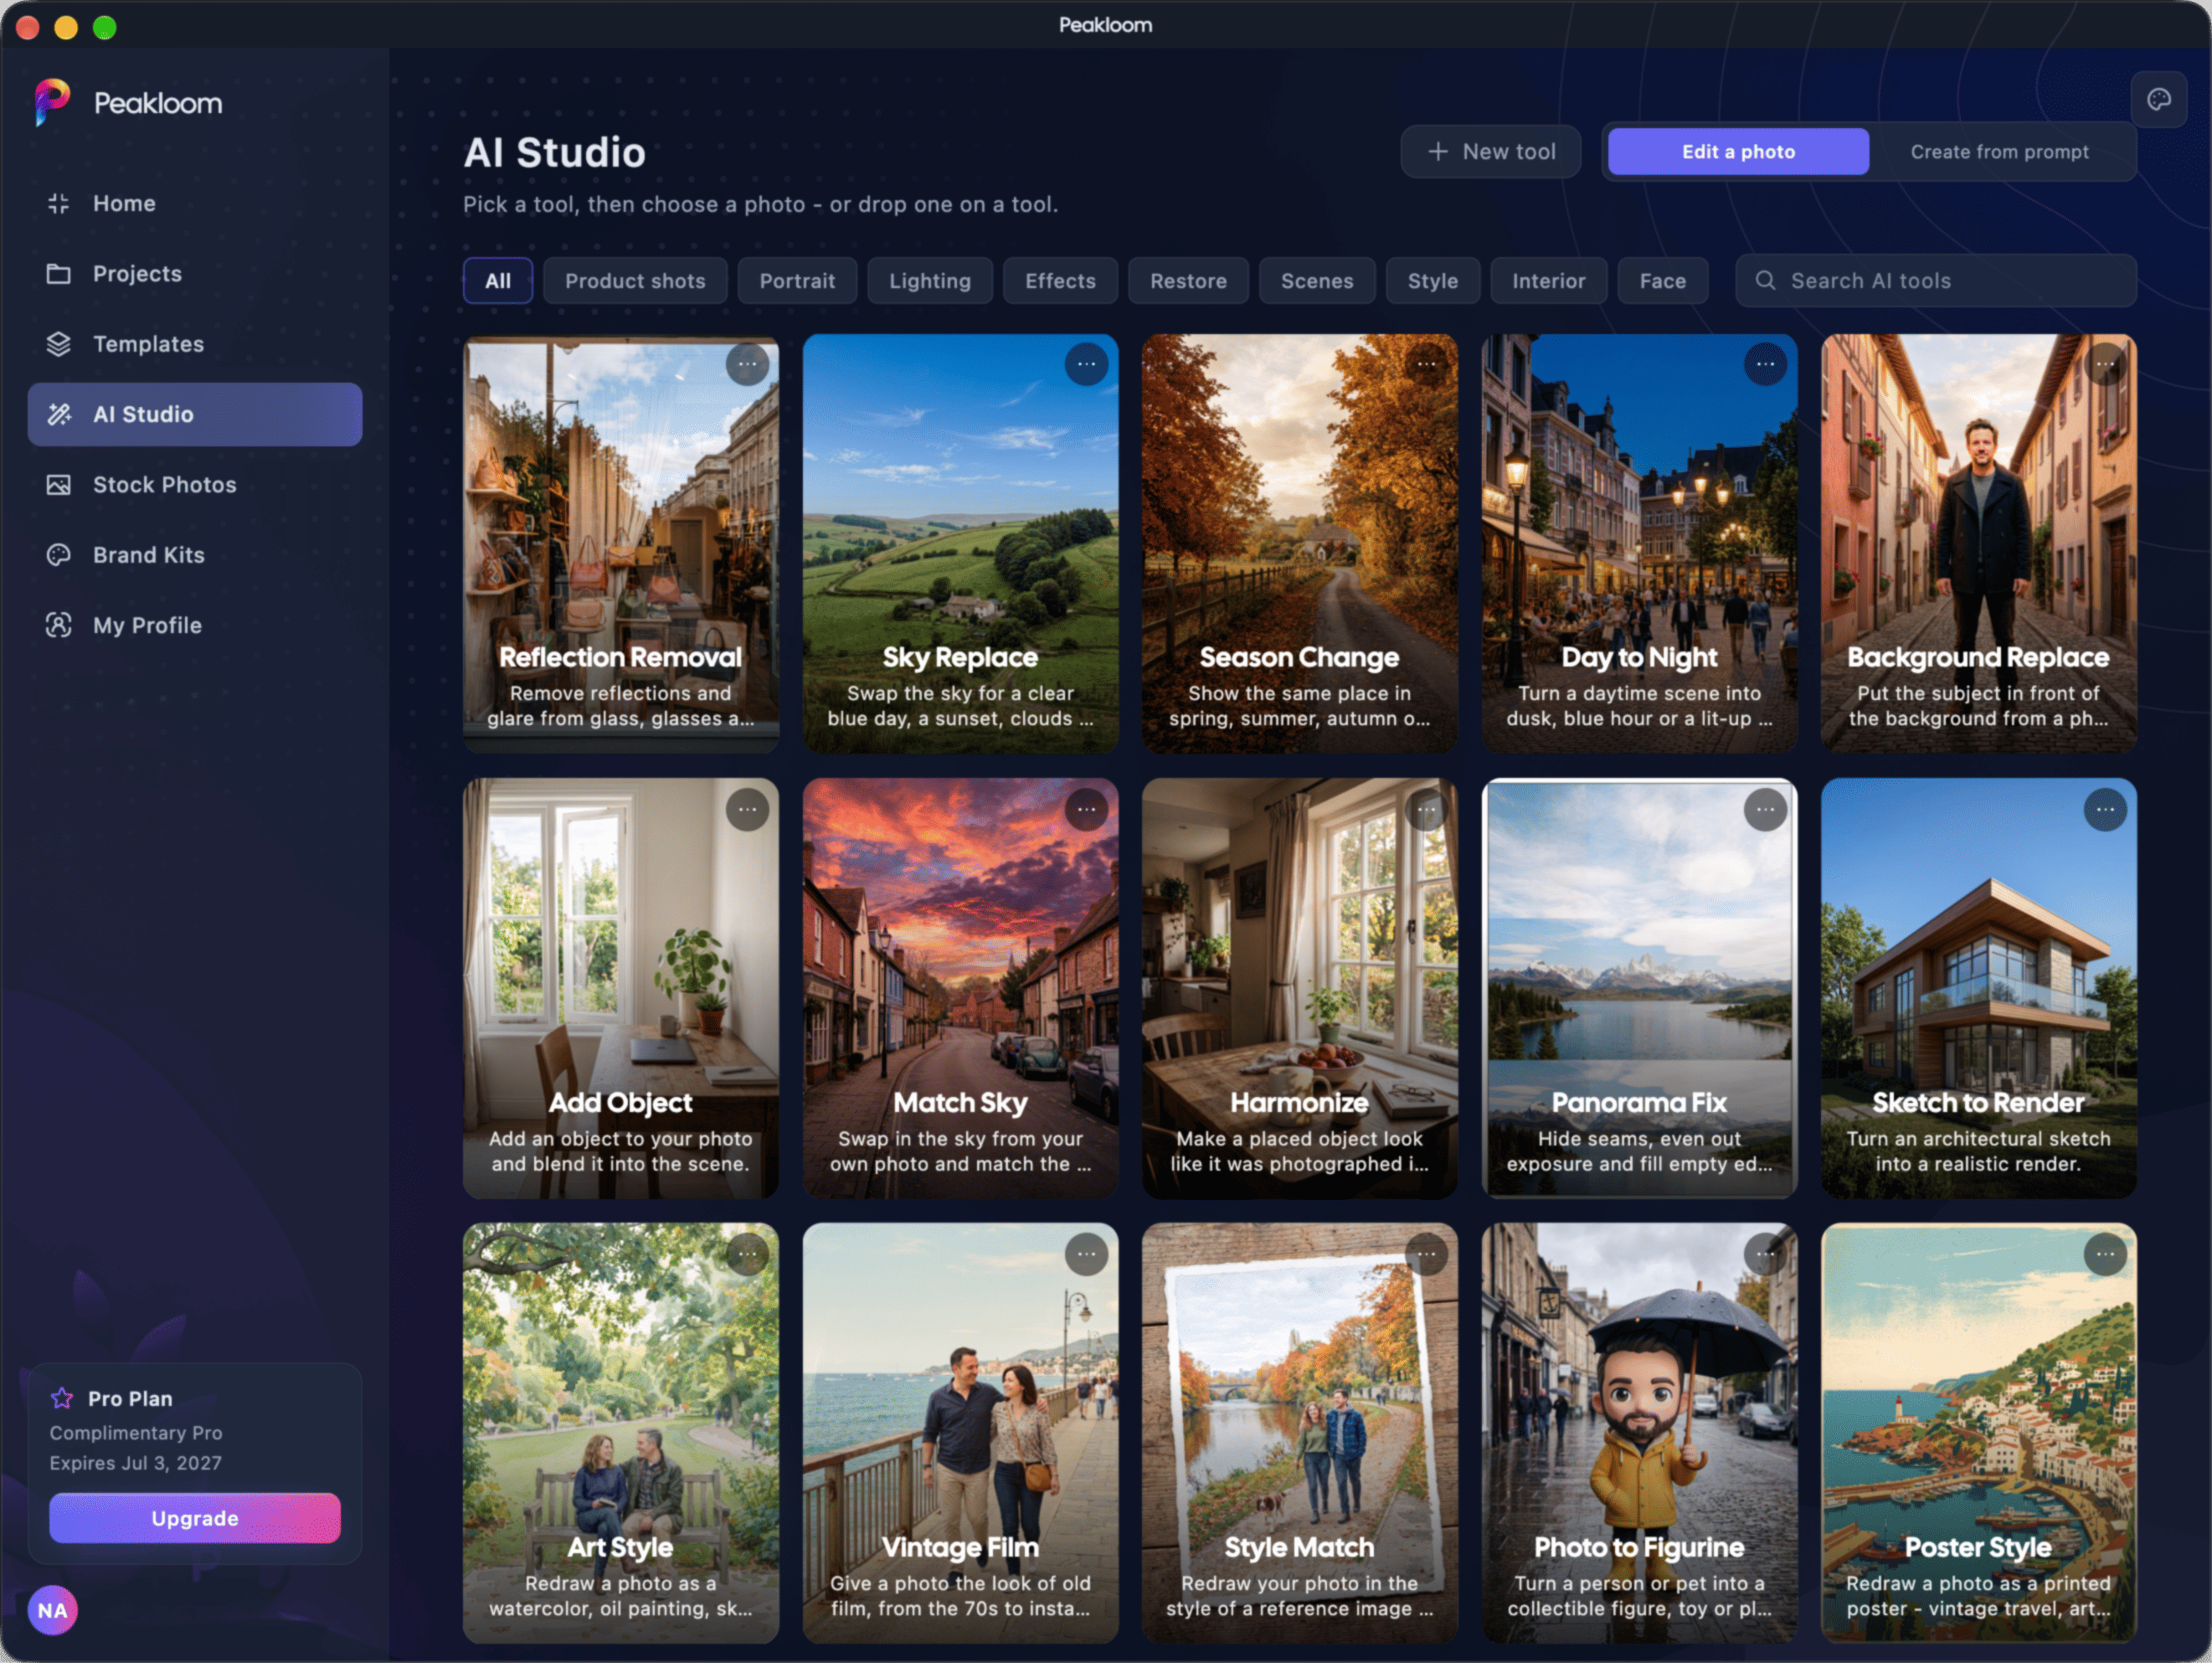The width and height of the screenshot is (2212, 1663).
Task: Click the My Profile icon
Action: click(59, 625)
